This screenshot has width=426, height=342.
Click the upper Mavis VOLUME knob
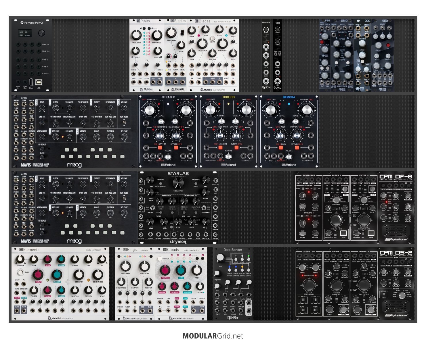[x=124, y=108]
